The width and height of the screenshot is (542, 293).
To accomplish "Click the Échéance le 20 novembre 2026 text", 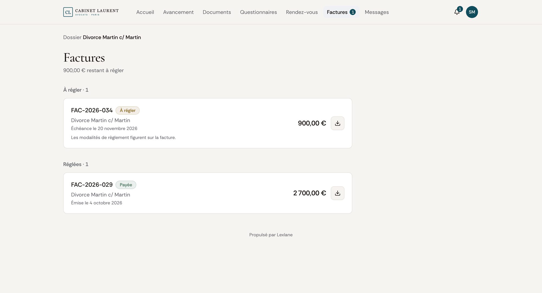I will pyautogui.click(x=104, y=129).
